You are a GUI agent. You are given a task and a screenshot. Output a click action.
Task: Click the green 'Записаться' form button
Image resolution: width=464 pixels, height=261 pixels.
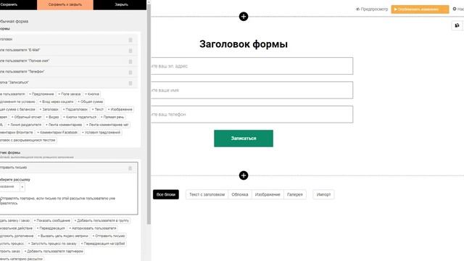(x=244, y=138)
